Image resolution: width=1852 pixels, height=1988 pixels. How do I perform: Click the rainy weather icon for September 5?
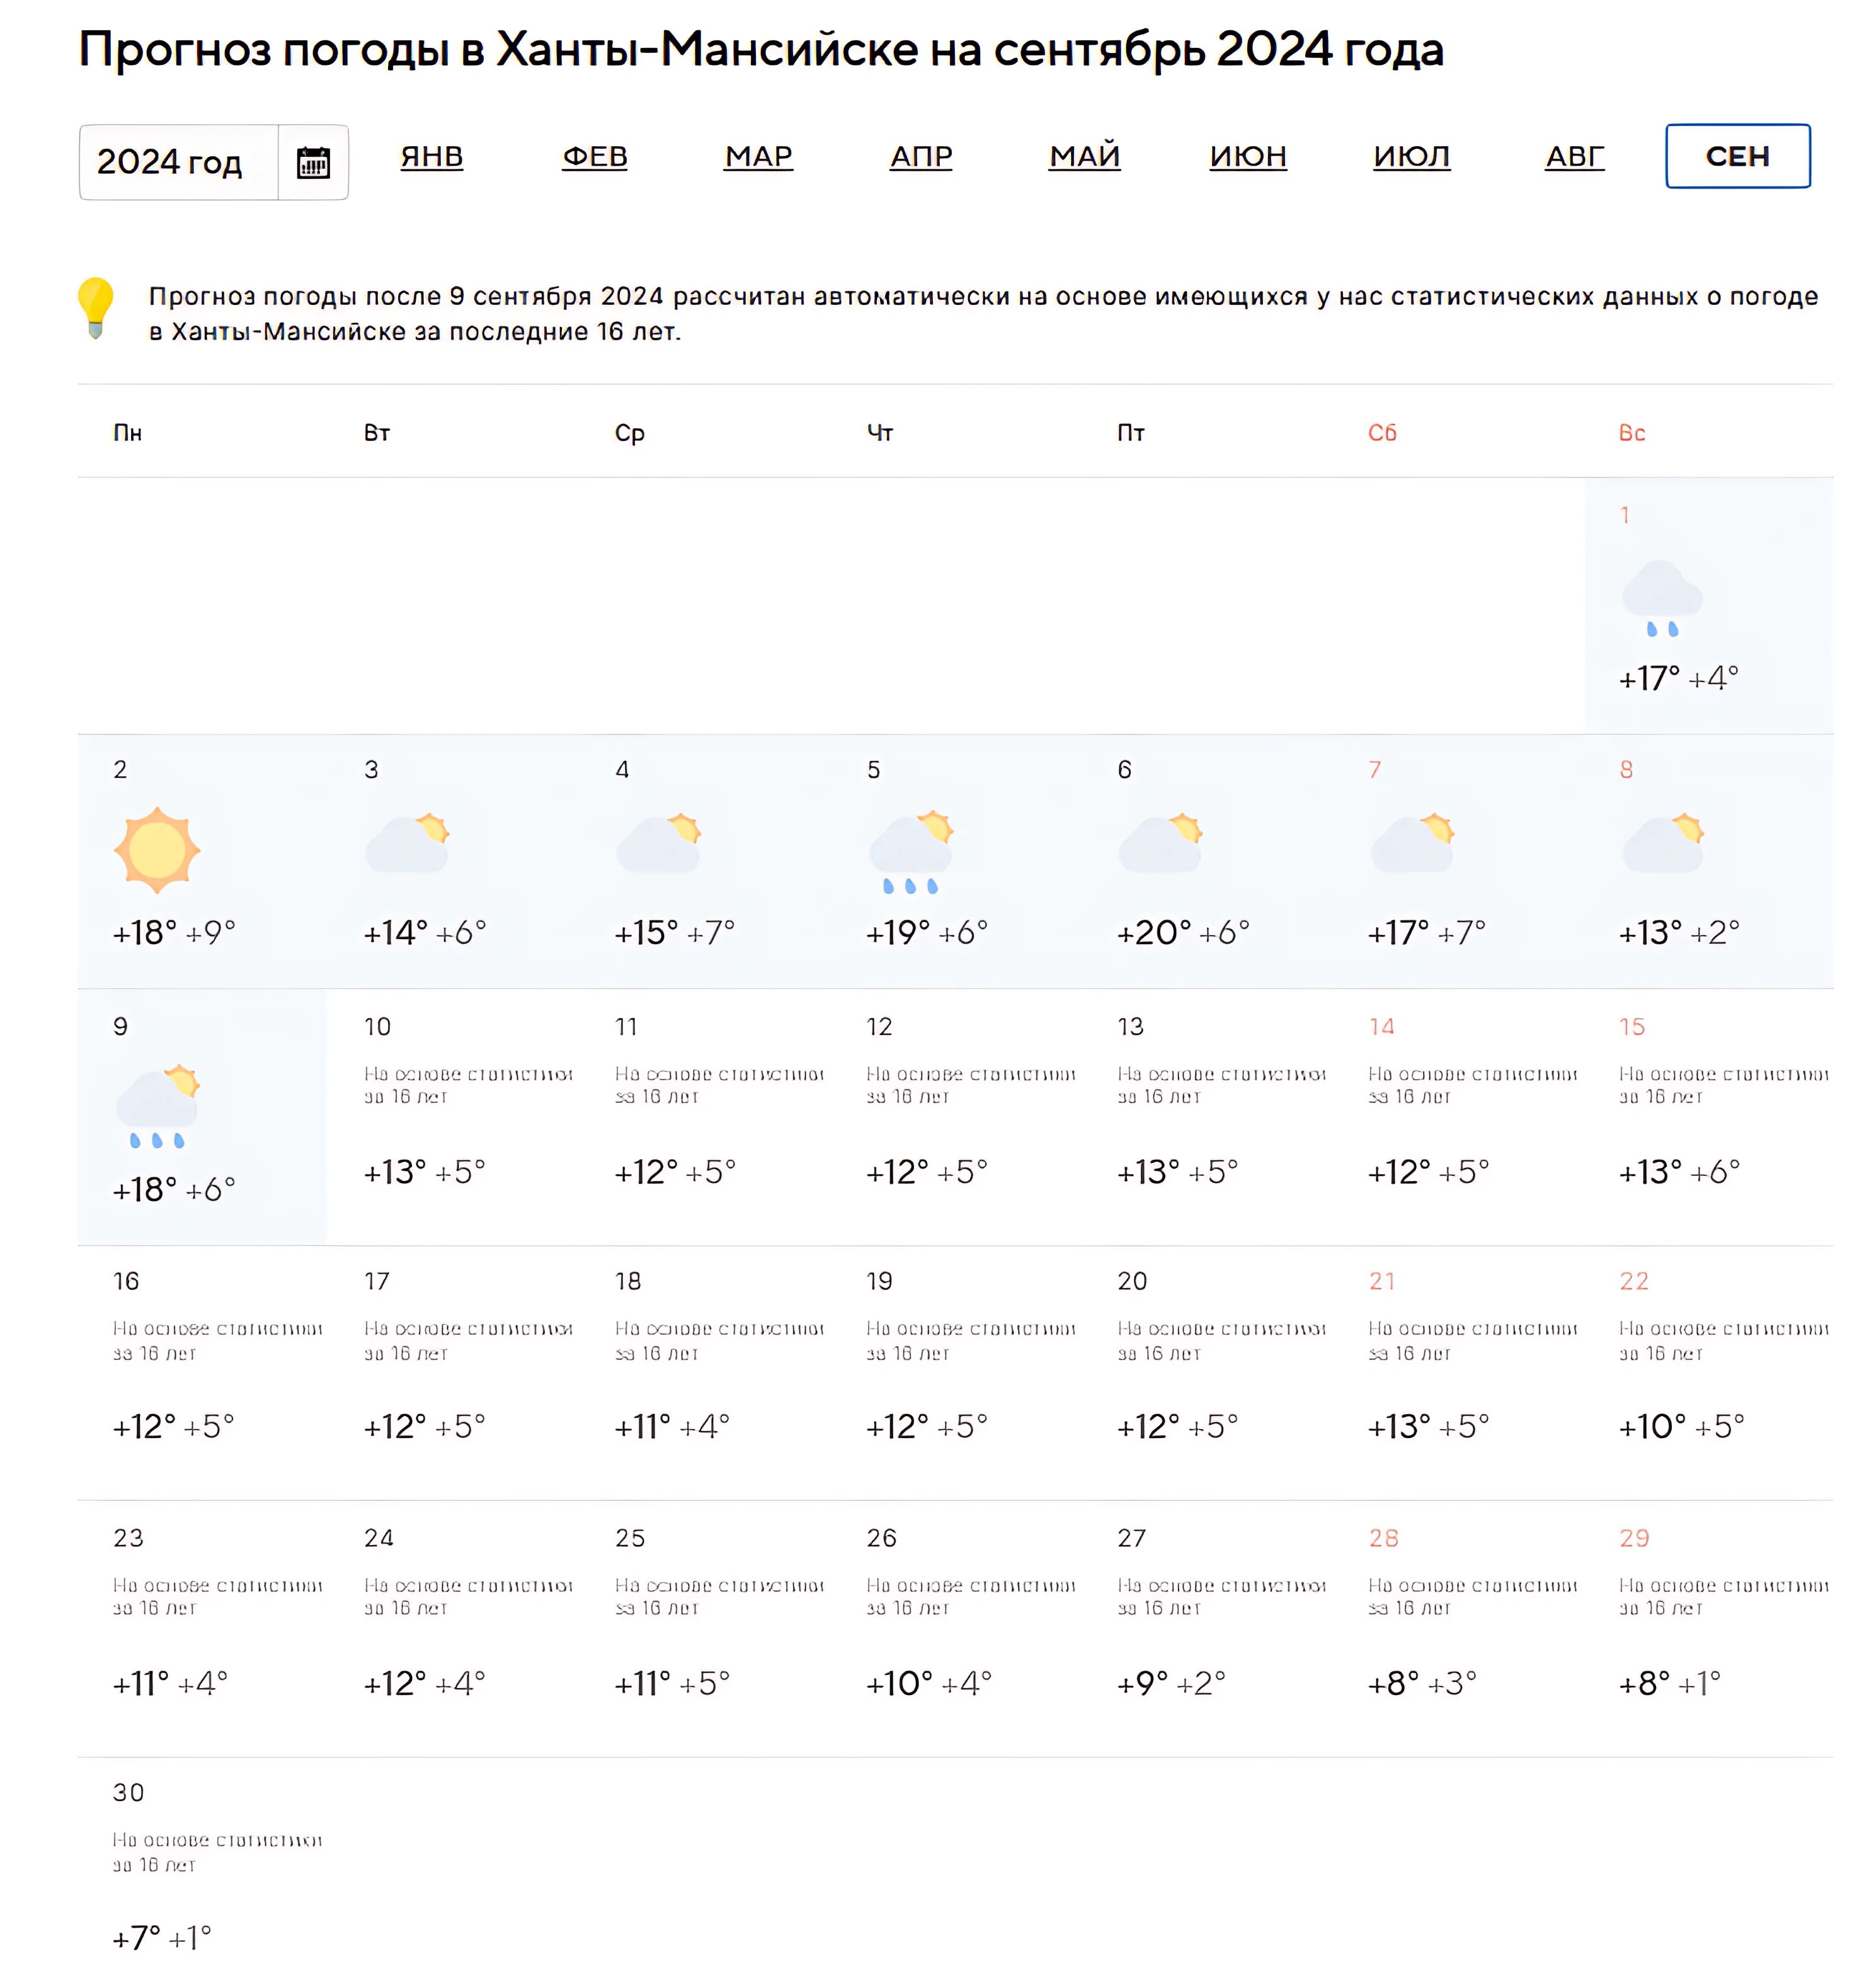[x=910, y=852]
